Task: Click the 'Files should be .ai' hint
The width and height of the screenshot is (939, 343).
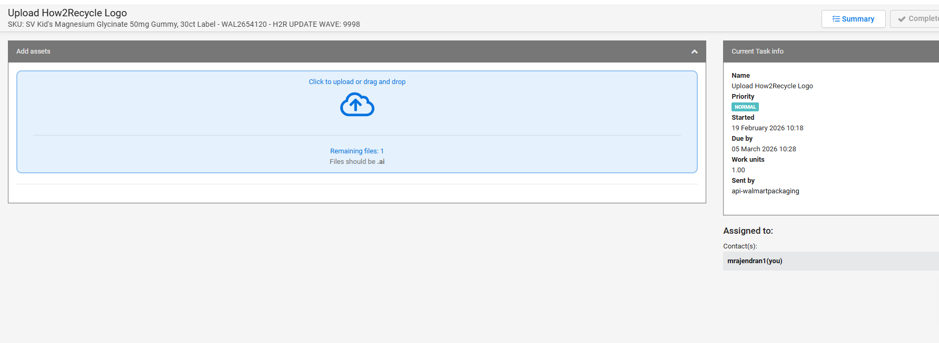Action: pyautogui.click(x=357, y=162)
